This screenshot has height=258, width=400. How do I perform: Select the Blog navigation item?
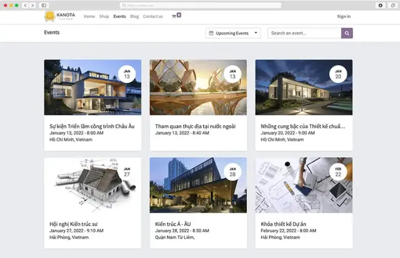(x=134, y=16)
